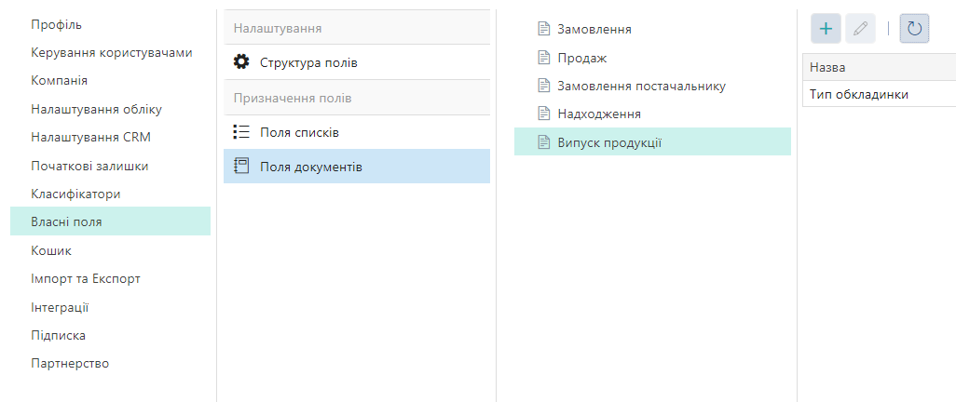956x402 pixels.
Task: Select the Тип обкладинки table row
Action: (x=859, y=94)
